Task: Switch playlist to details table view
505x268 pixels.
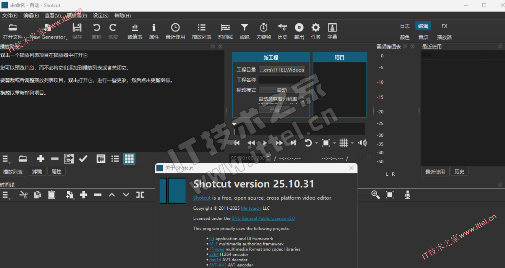Action: point(101,159)
